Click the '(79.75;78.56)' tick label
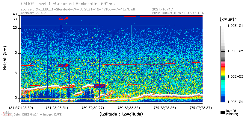Viewport: 243px width, 117px height. click(165, 107)
